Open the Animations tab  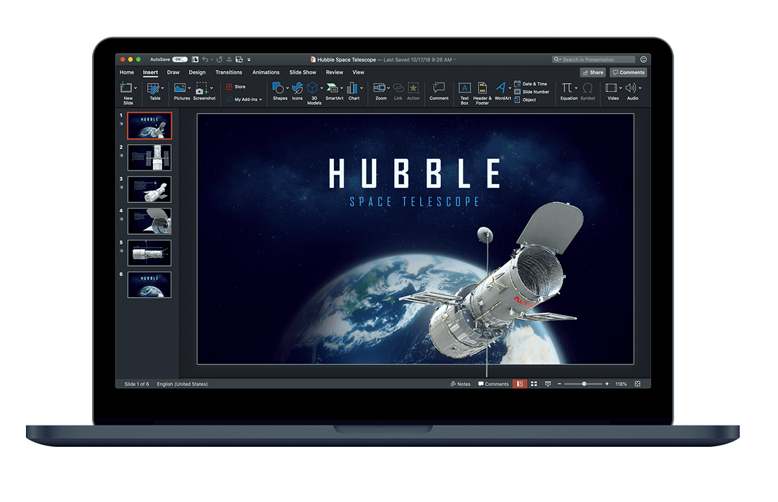[266, 72]
